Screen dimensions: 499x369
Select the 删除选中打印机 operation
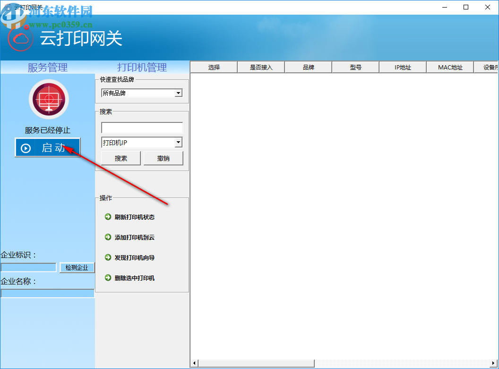(135, 278)
